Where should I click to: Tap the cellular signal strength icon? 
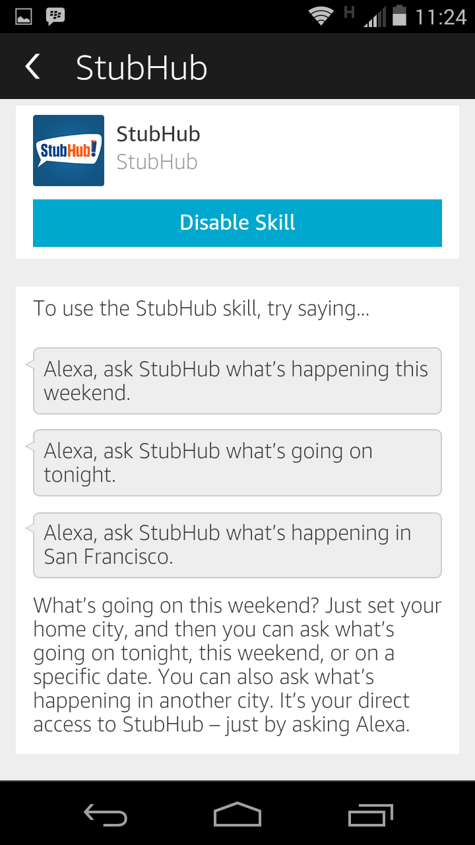click(x=374, y=17)
